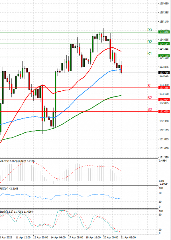Image resolution: width=171 pixels, height=240 pixels.
Task: Click the 132.105 price axis value
Action: coord(164,130)
